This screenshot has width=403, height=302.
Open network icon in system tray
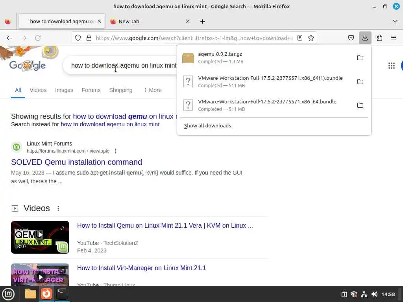[364, 294]
